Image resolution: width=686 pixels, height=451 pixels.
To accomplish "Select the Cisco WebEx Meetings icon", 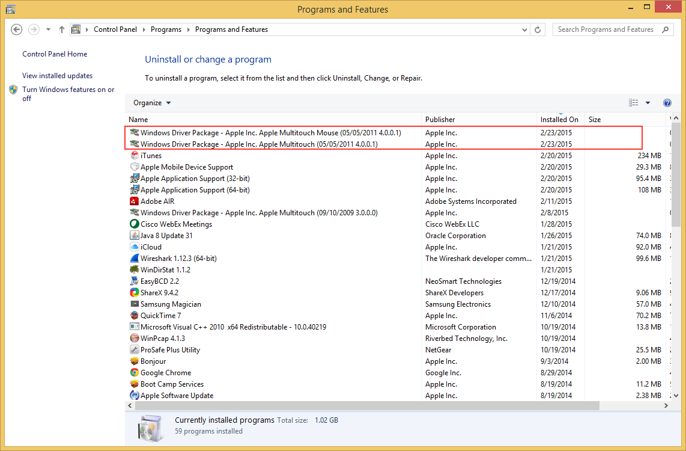I will (135, 224).
